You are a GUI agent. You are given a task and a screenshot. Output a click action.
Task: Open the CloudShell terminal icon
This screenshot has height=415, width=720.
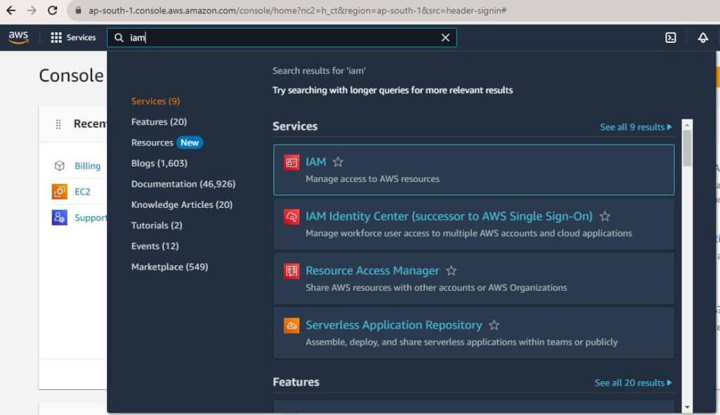[670, 38]
